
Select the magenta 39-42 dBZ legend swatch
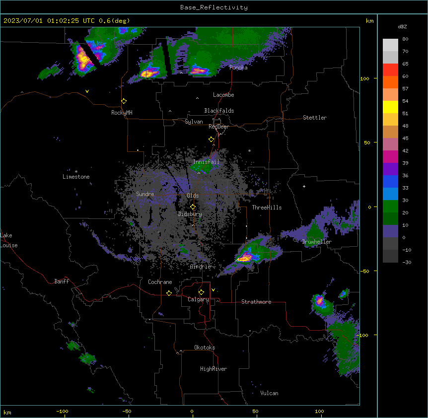point(390,156)
